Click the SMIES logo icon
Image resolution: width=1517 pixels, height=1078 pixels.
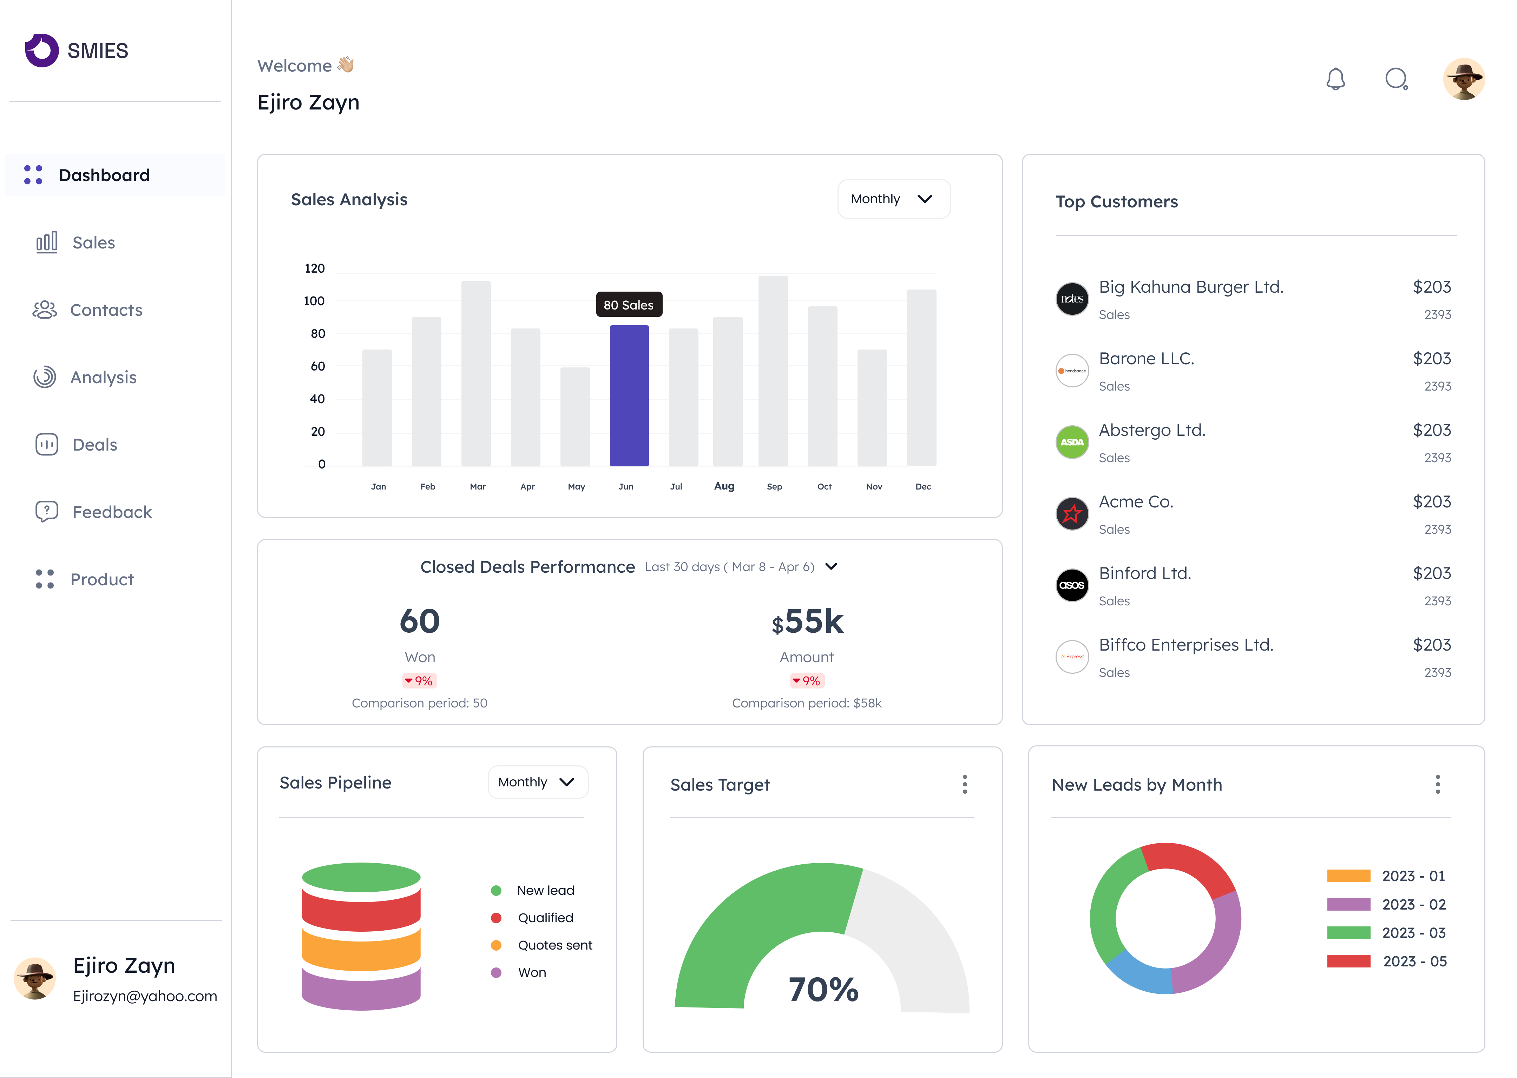click(x=42, y=51)
